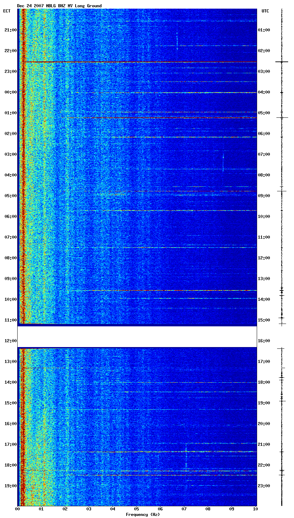This screenshot has height=518, width=294.
Task: Pick the 11:00 label on UTC axis
Action: (264, 237)
